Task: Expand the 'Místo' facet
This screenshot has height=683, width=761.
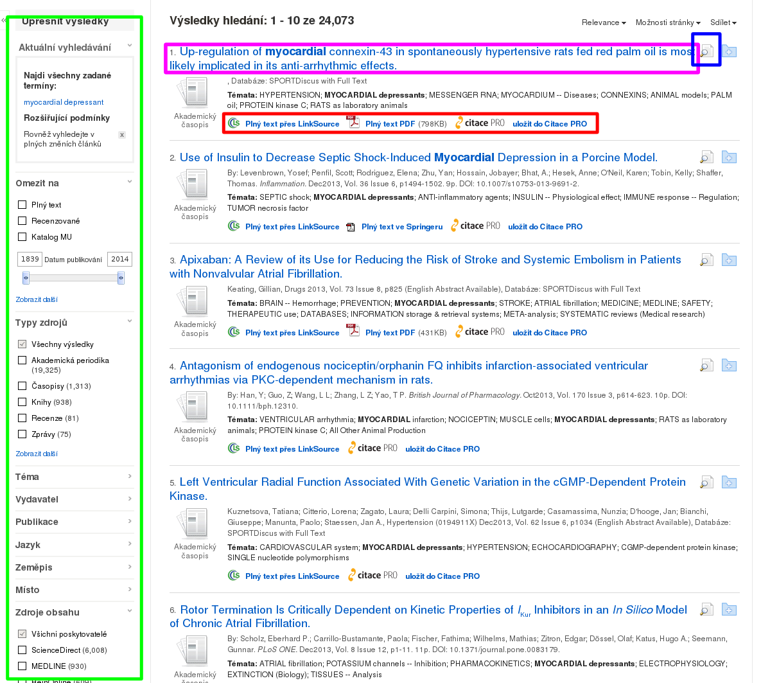Action: coord(130,589)
